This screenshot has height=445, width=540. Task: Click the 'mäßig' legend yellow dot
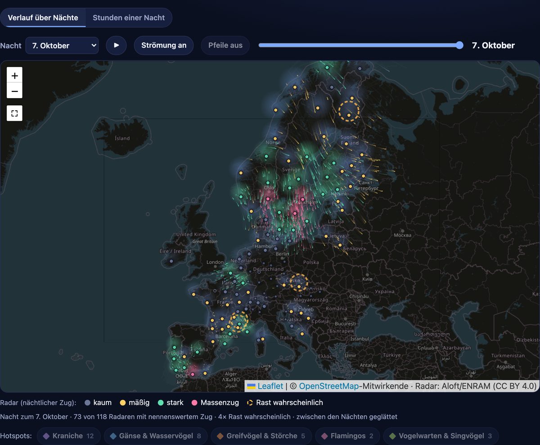[x=122, y=403]
